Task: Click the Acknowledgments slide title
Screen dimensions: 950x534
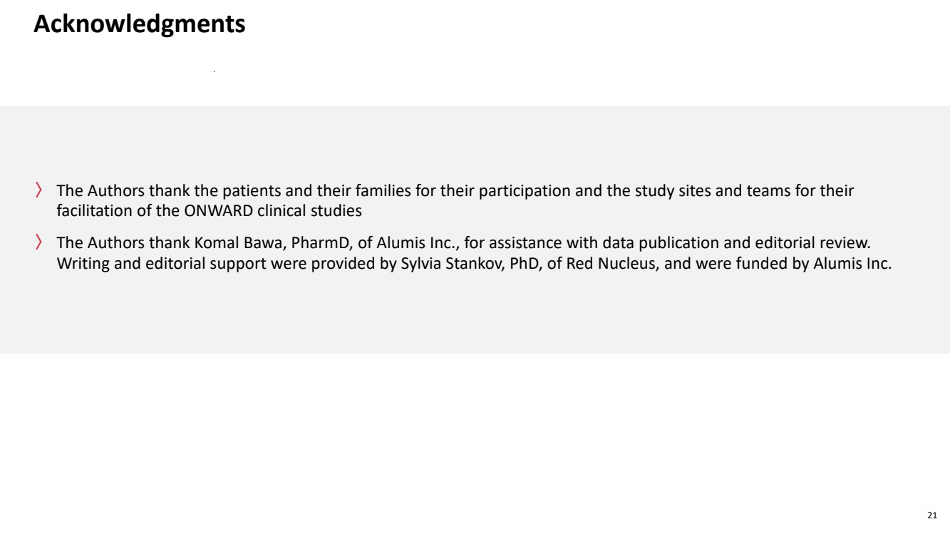Action: (140, 25)
